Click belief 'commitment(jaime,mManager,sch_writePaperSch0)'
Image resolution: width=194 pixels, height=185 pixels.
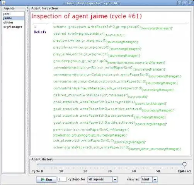click(x=98, y=88)
